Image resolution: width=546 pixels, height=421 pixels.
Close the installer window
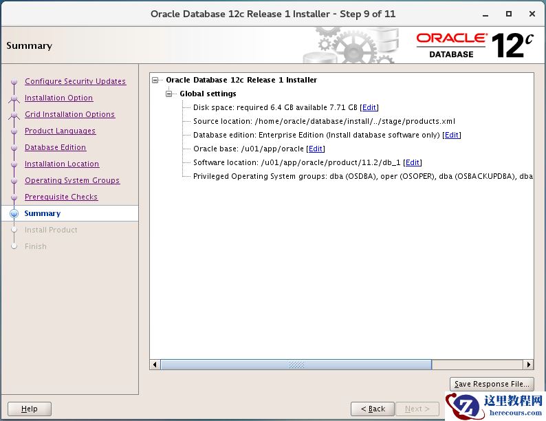point(532,14)
